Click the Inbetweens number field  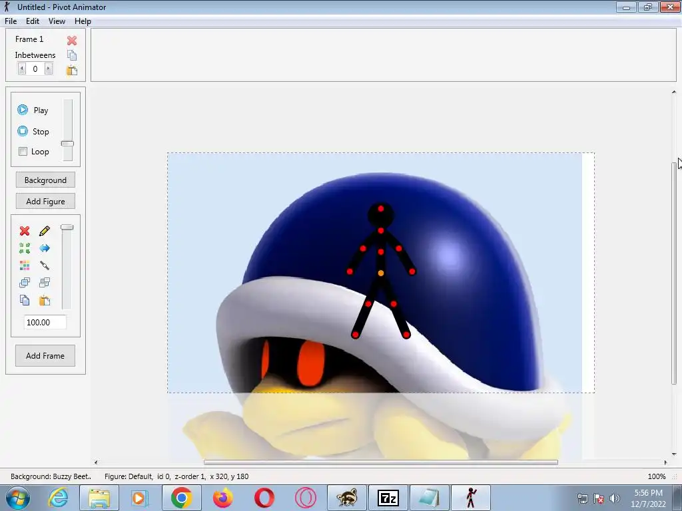tap(35, 69)
